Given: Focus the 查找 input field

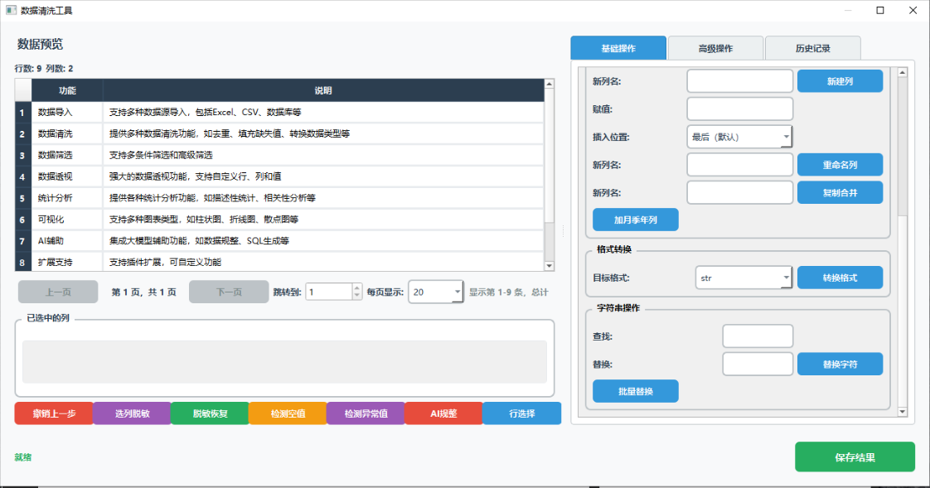Looking at the screenshot, I should (758, 336).
